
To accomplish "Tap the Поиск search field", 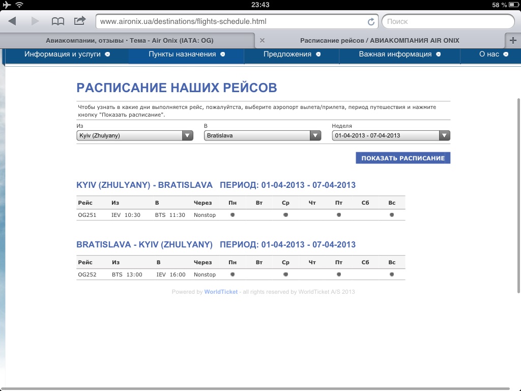I will (447, 21).
